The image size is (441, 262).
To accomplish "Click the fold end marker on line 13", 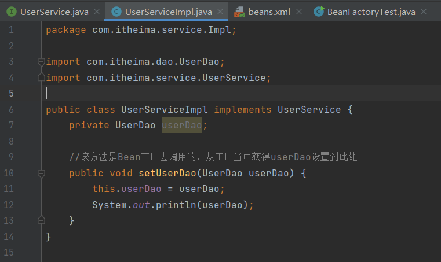I will [41, 220].
